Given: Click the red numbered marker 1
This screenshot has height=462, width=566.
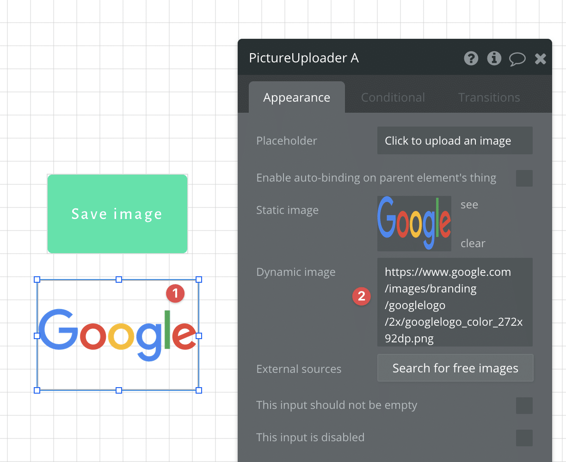Looking at the screenshot, I should (175, 293).
